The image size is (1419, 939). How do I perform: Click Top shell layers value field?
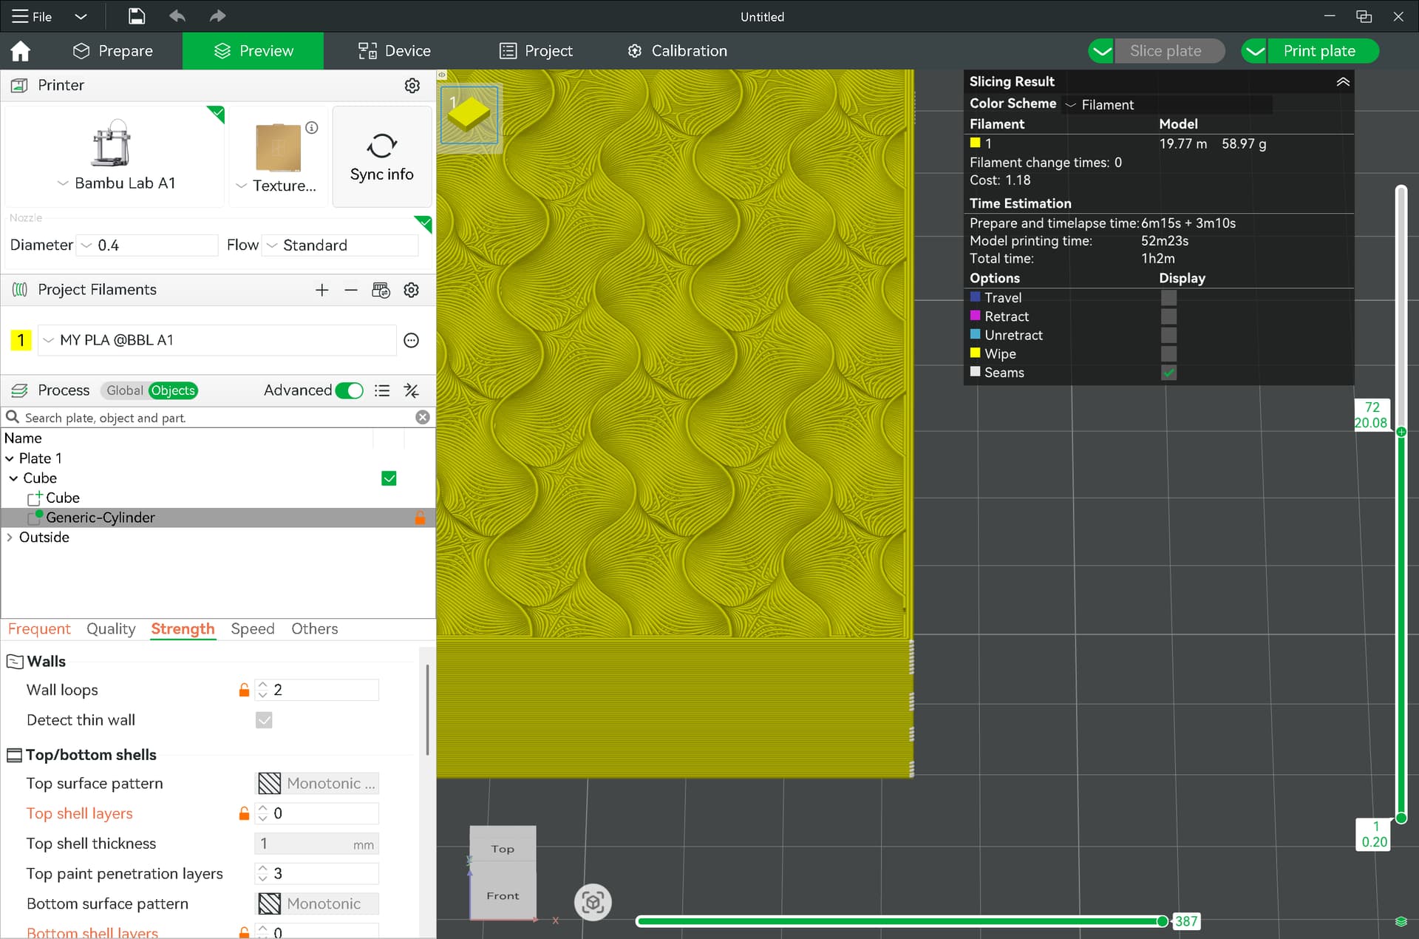317,814
